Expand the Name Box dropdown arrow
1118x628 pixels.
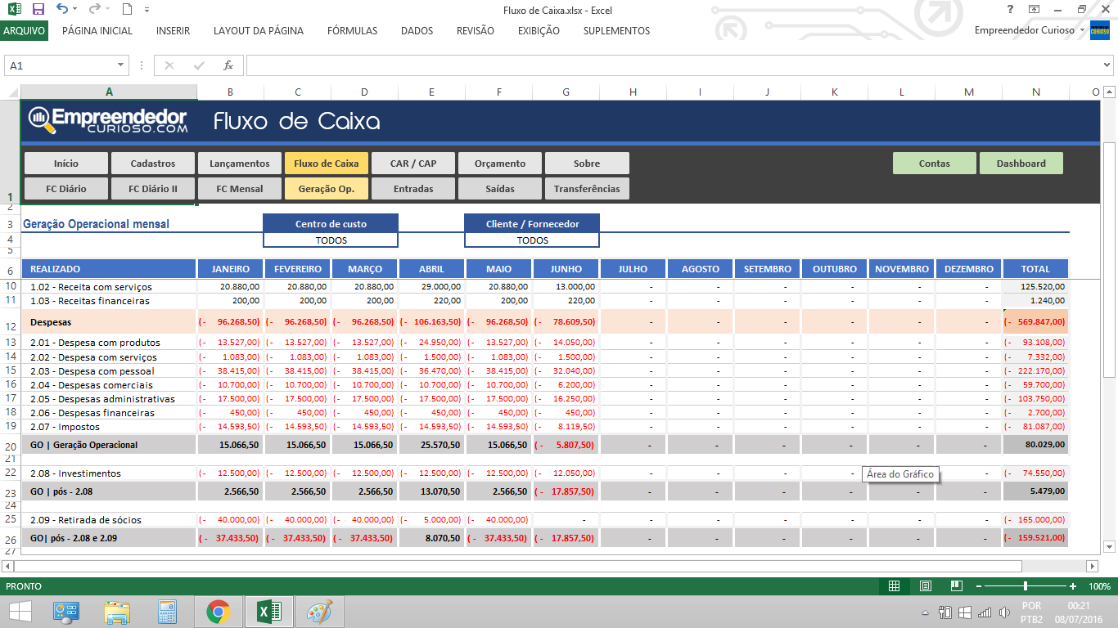click(x=121, y=65)
